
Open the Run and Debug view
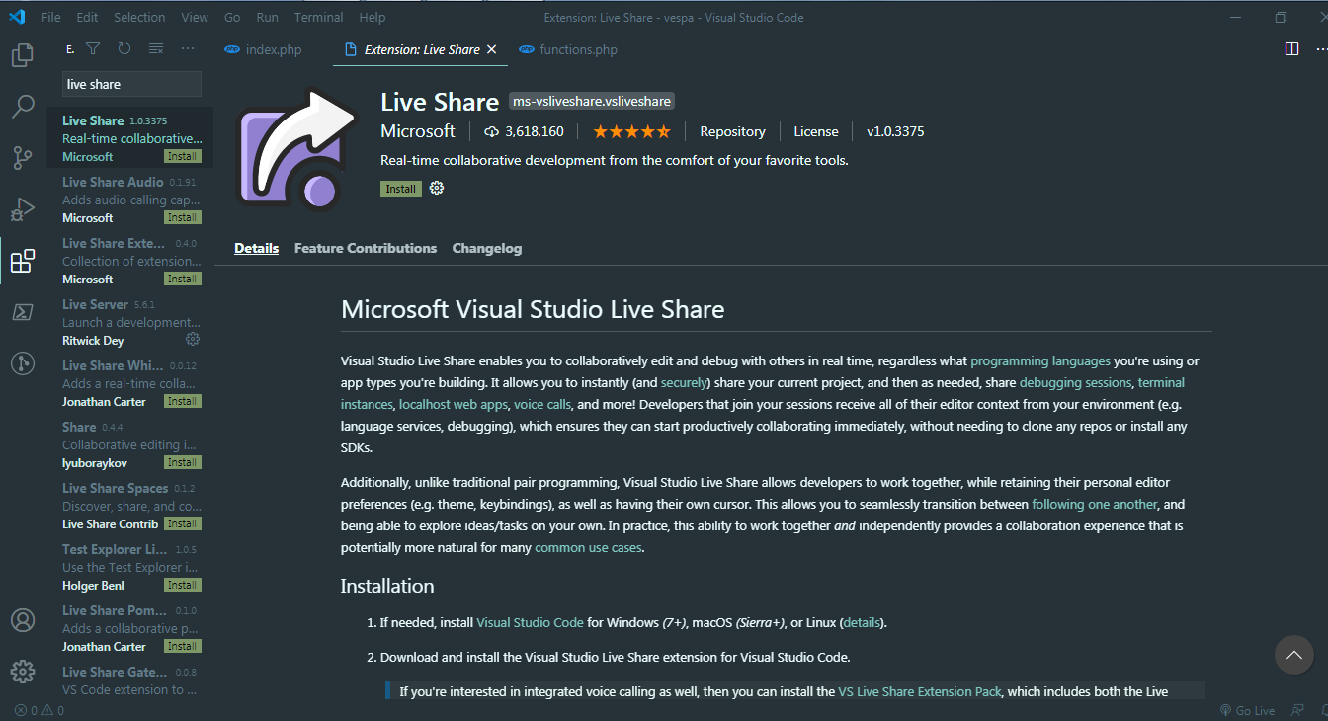(22, 209)
